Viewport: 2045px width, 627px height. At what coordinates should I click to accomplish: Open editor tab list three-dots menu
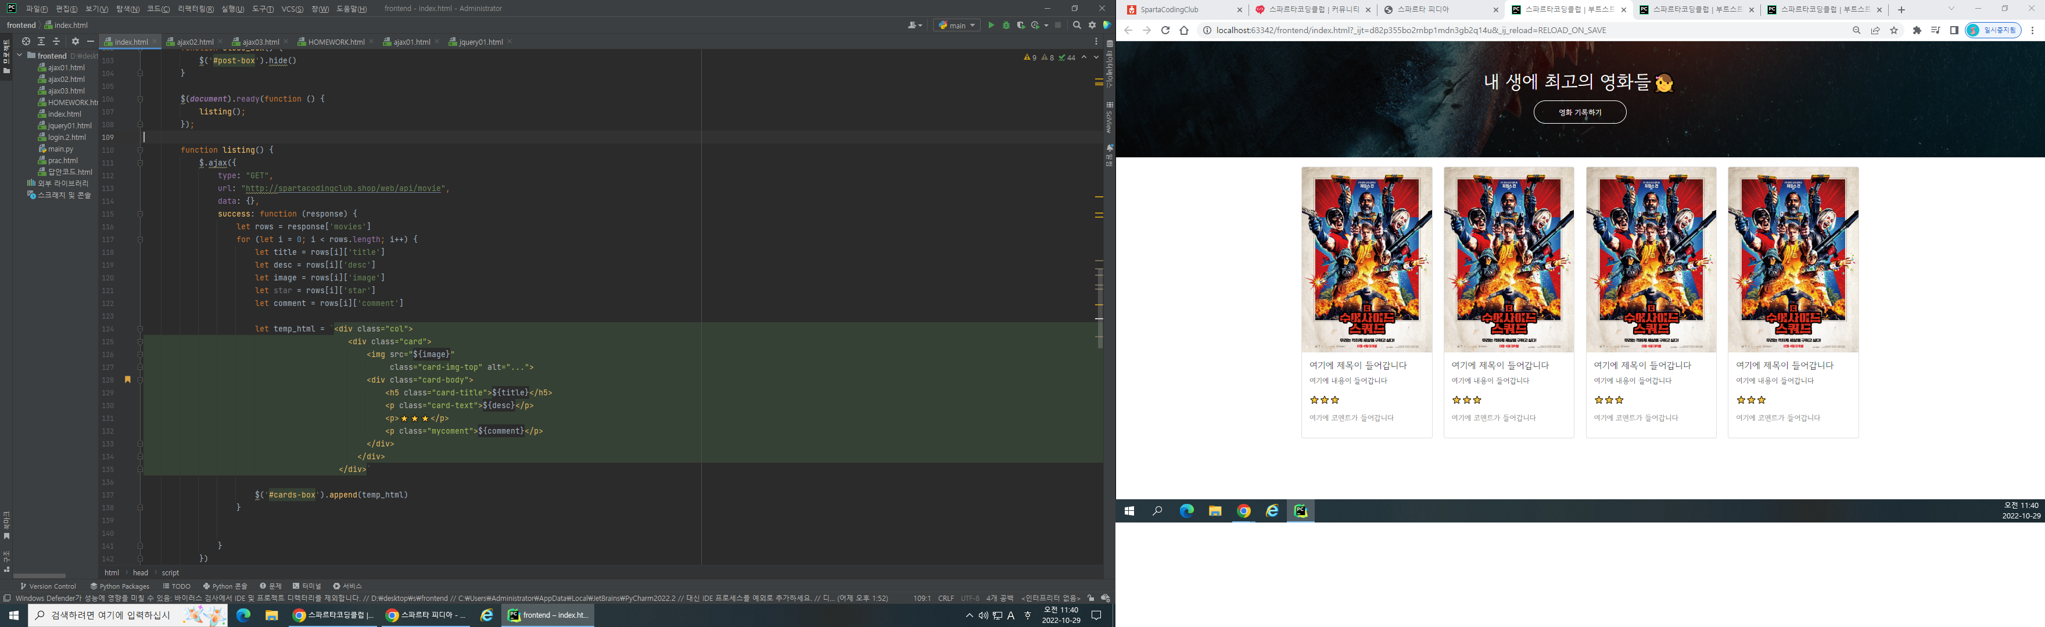point(1096,42)
